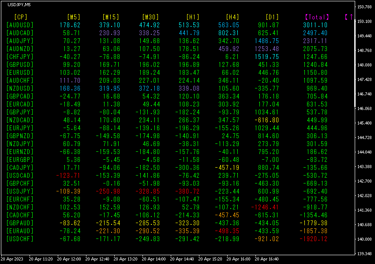Click the 20 Apr 2023 date label

[x=12, y=259]
